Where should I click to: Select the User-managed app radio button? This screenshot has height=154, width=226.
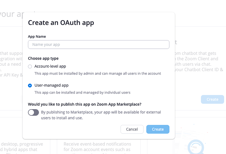(30, 85)
